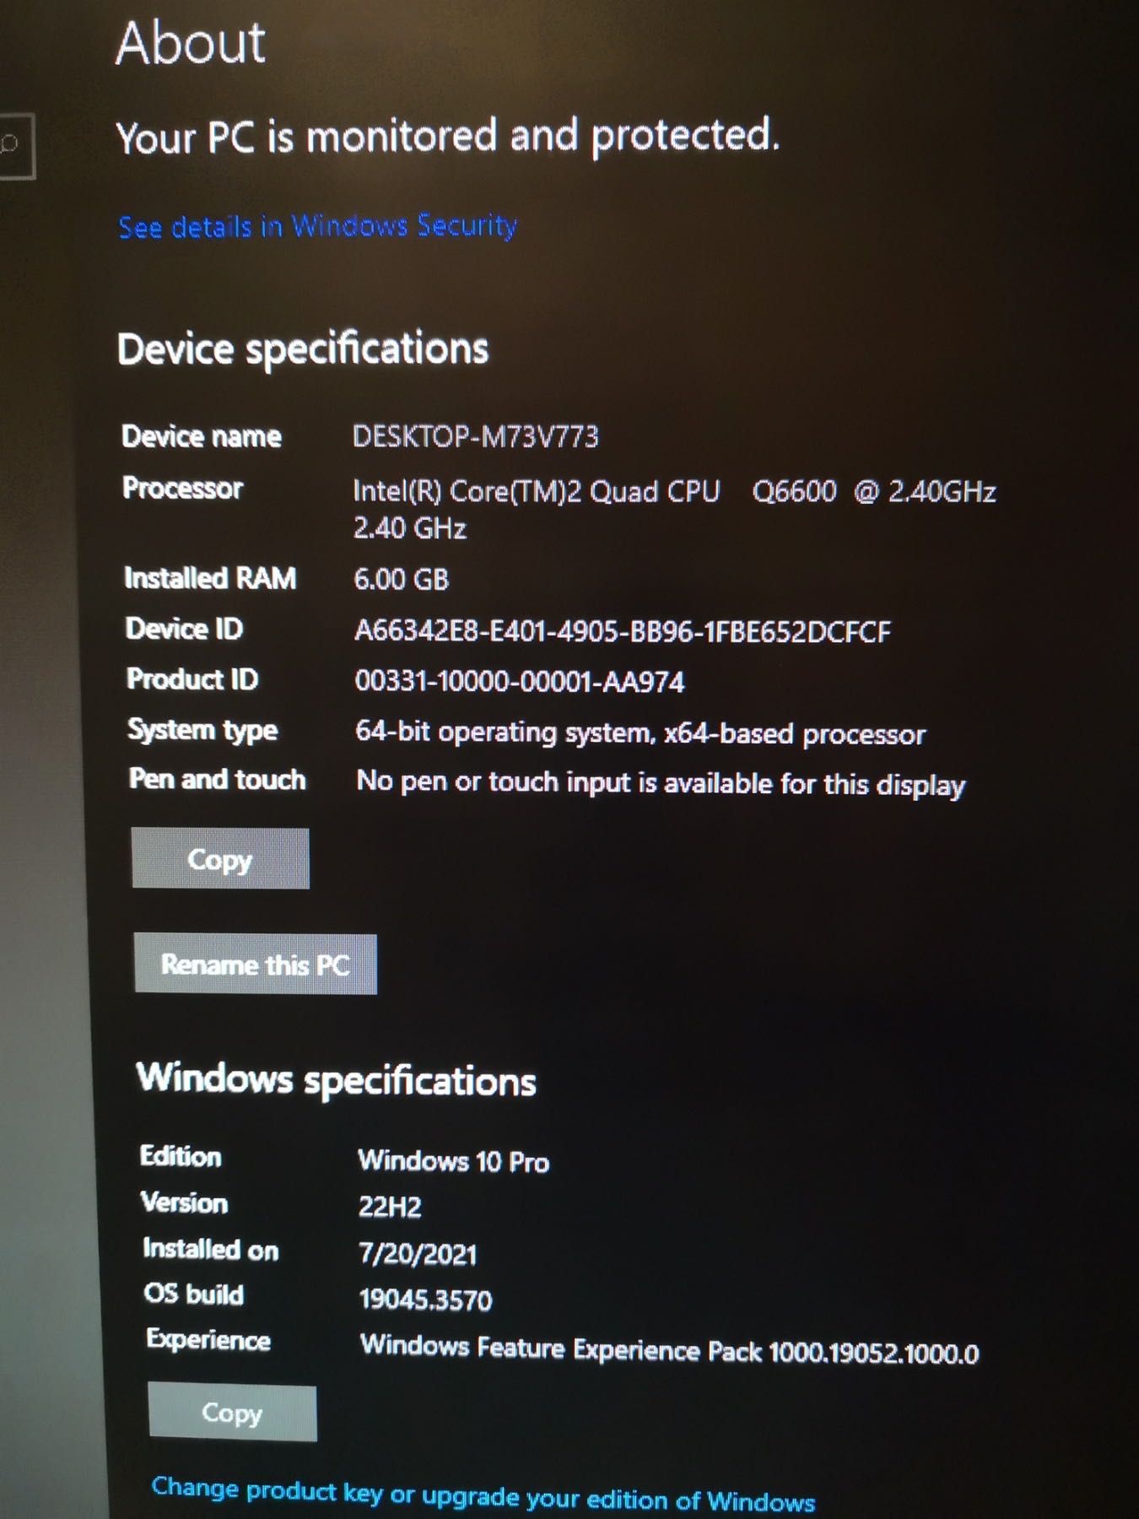The width and height of the screenshot is (1139, 1519).
Task: Click the Installed on label
Action: tap(210, 1248)
